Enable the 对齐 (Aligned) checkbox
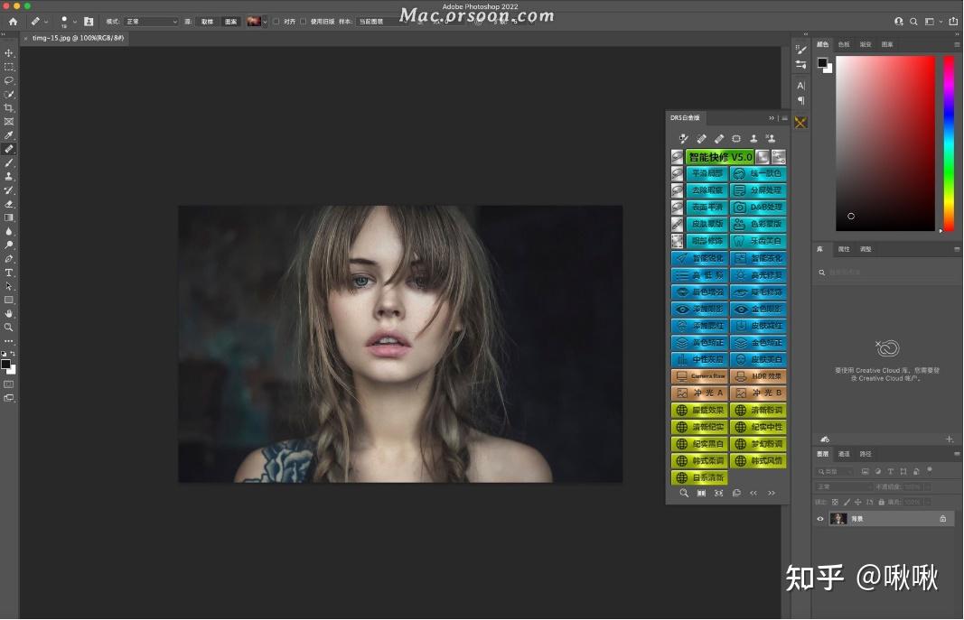 coord(276,21)
